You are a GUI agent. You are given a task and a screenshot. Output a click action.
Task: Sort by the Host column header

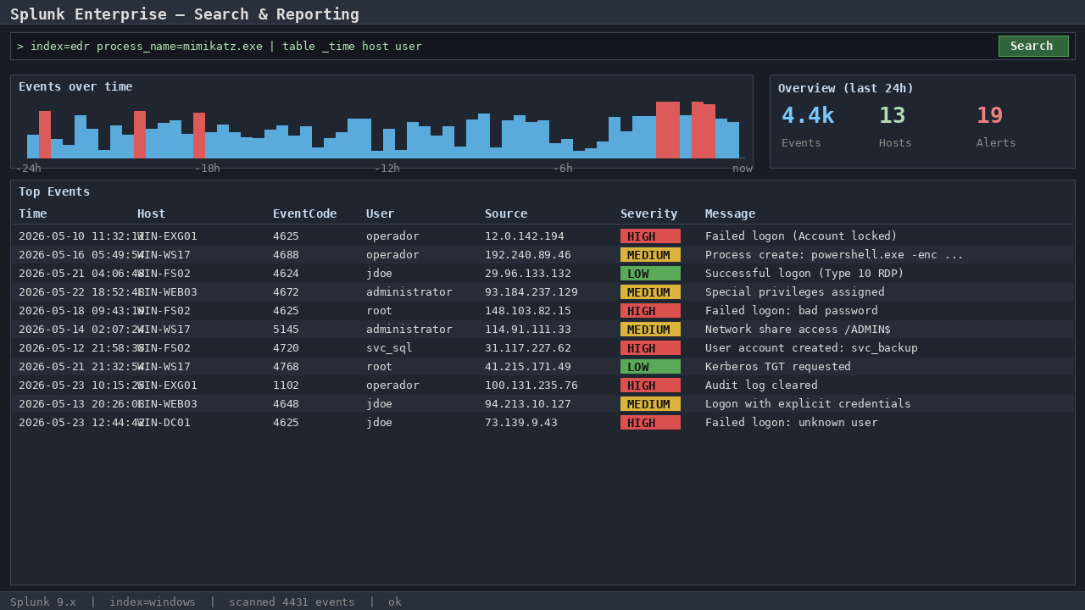[152, 213]
